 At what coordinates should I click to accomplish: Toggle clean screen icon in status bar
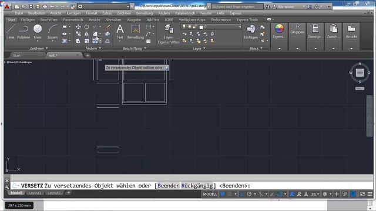click(362, 194)
